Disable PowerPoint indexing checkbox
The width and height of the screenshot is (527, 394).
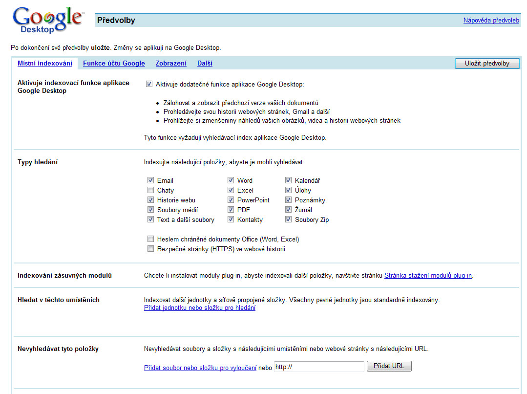pos(231,199)
